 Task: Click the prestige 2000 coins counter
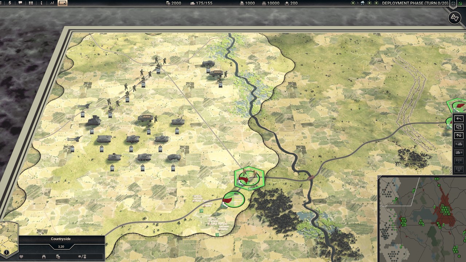pyautogui.click(x=173, y=3)
